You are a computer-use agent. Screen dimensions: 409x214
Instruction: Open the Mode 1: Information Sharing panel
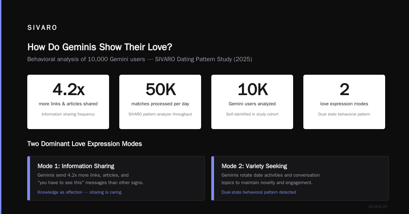[116, 178]
